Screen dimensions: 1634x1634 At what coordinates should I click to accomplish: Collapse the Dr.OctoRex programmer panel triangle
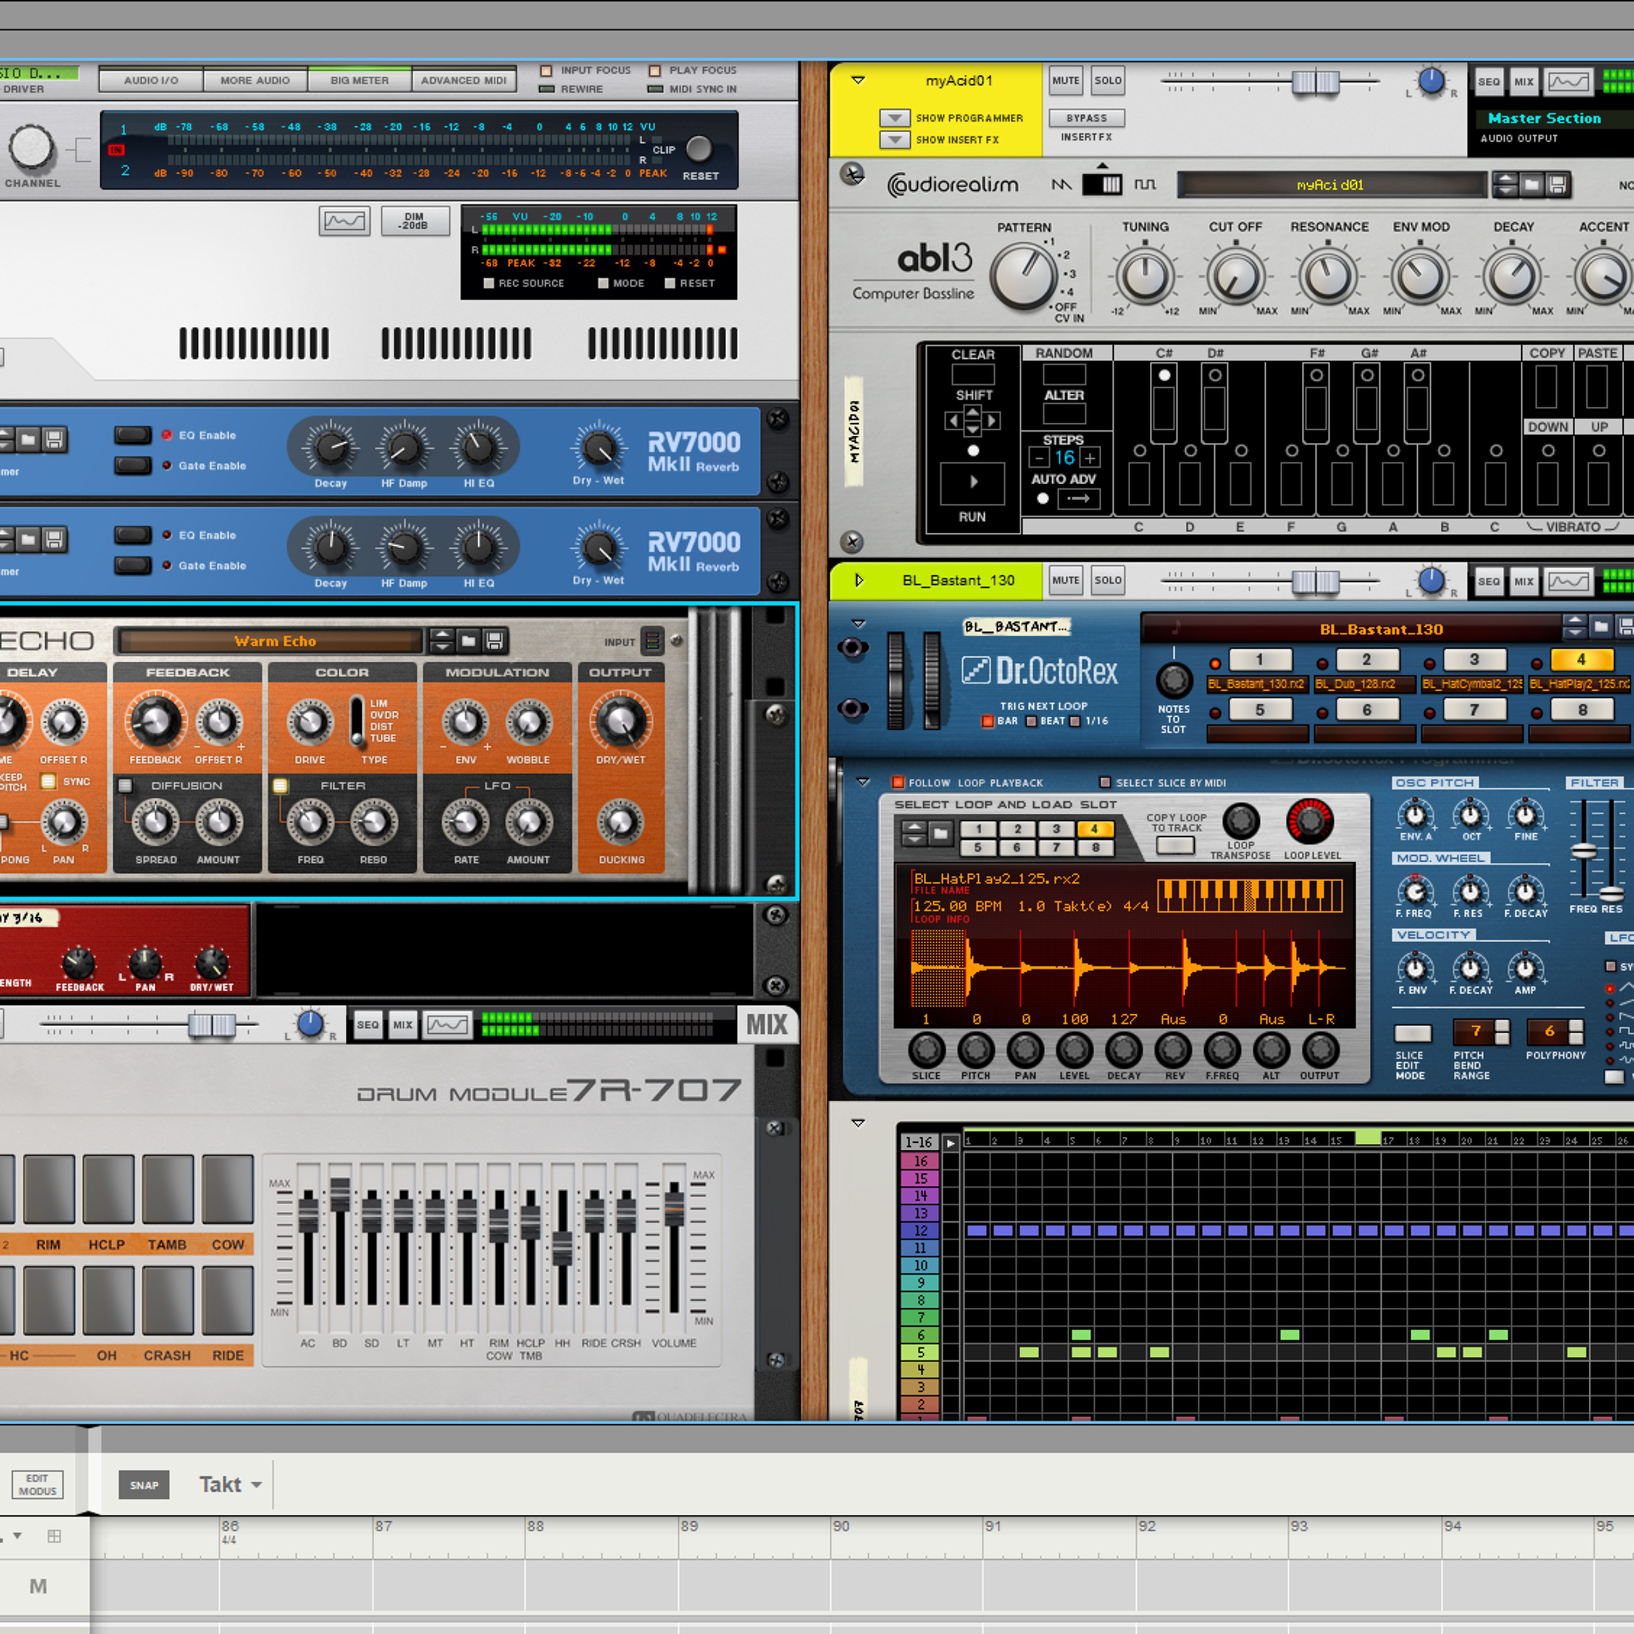(x=863, y=782)
